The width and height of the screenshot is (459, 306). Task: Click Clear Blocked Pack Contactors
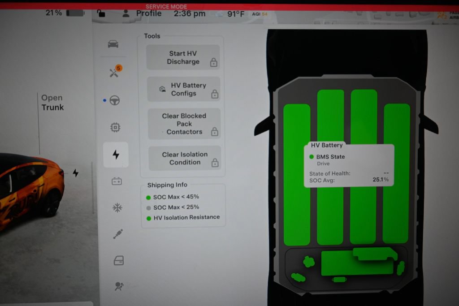tap(184, 124)
